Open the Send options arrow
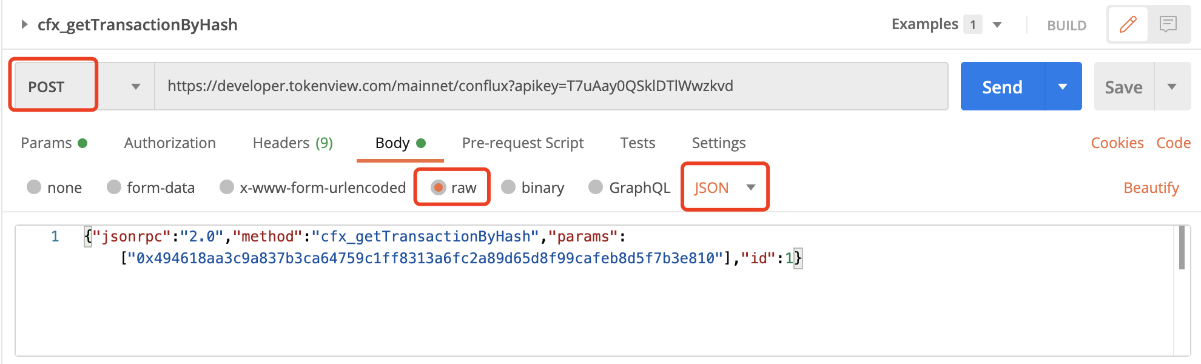The height and width of the screenshot is (364, 1201). point(1063,86)
